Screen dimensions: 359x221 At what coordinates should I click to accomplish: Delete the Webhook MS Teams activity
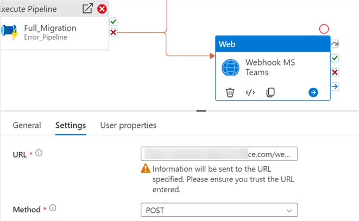coord(230,92)
